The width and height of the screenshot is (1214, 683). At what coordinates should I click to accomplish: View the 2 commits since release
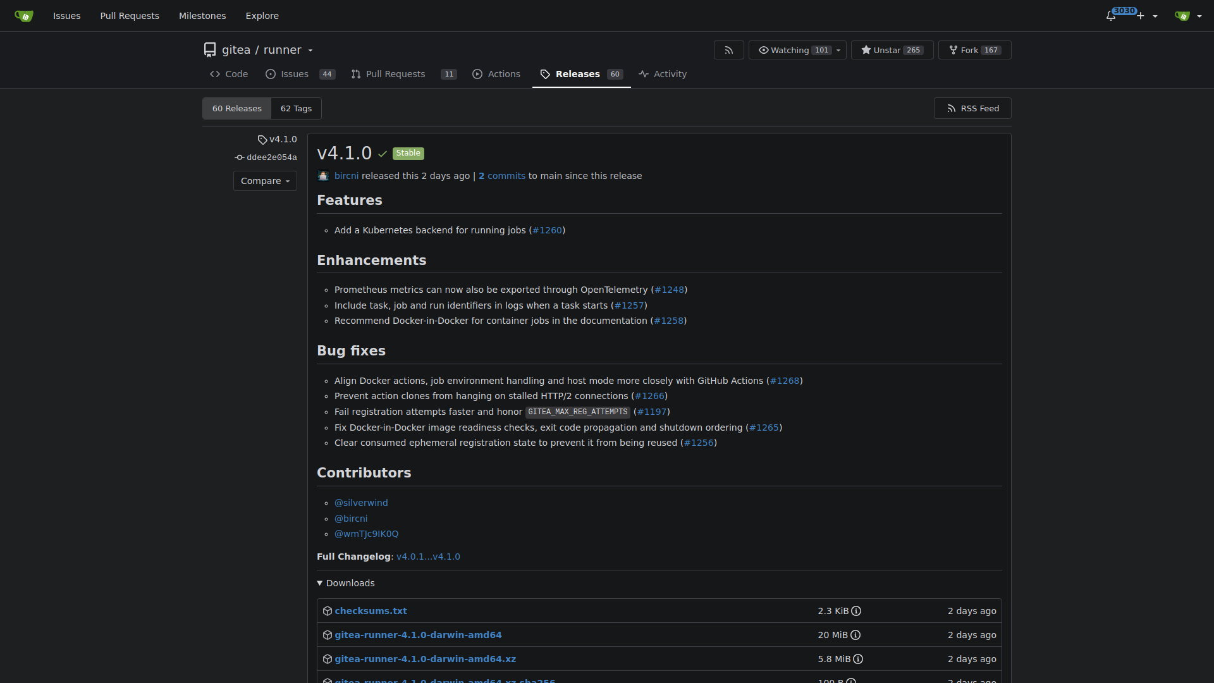pyautogui.click(x=502, y=176)
